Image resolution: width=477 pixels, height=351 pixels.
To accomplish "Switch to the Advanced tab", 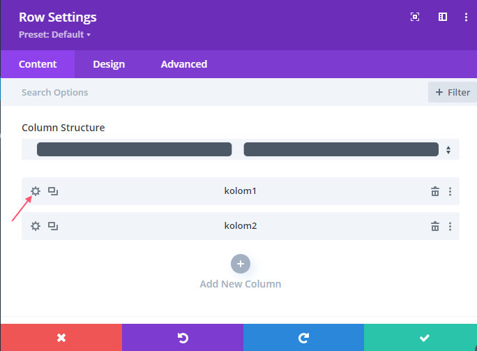I will pos(184,64).
